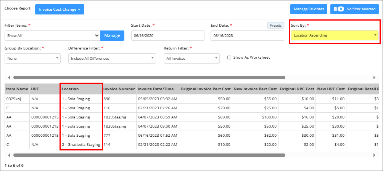Screen dimensions: 383x171
Task: Select the item name 0325koj
Action: [13, 99]
